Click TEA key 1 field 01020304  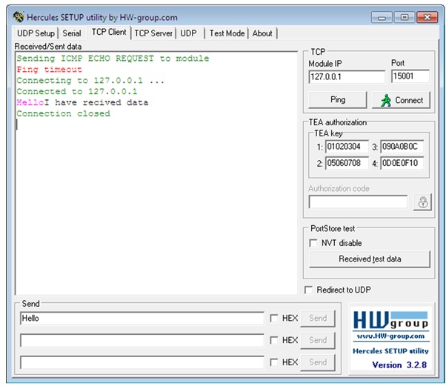tap(347, 147)
